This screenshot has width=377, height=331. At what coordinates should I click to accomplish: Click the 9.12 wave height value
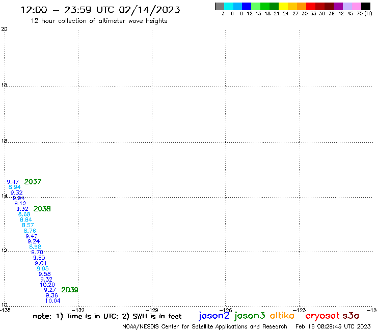20,203
